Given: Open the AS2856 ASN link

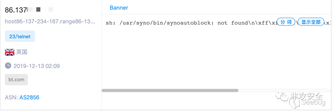Looking at the screenshot, I should coord(29,97).
